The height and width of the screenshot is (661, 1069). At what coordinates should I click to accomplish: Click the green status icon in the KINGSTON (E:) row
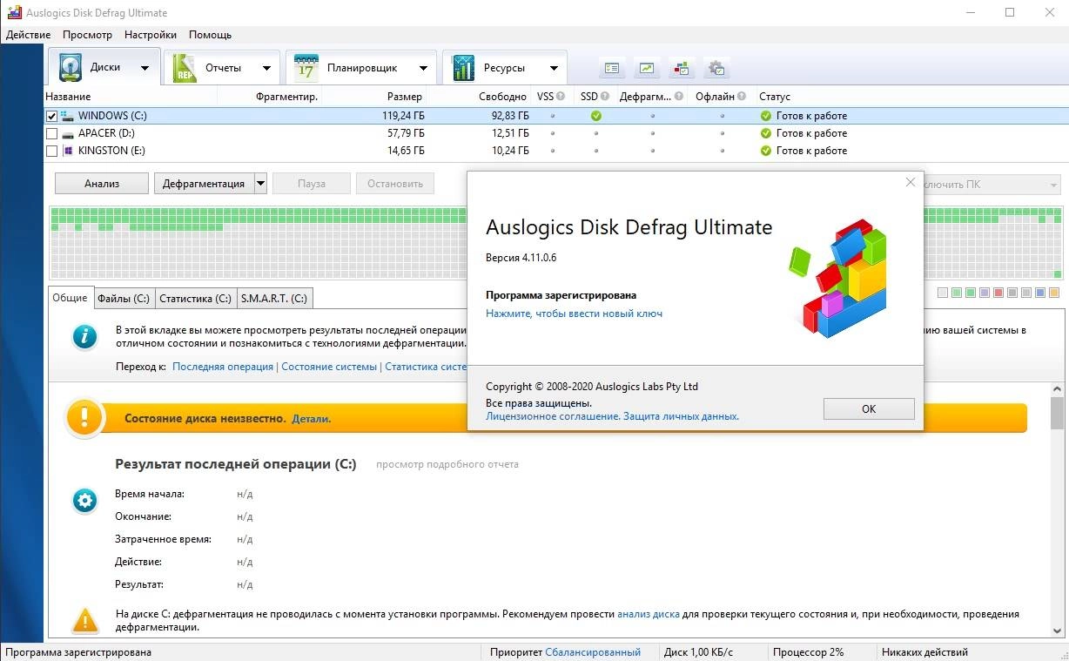(766, 151)
